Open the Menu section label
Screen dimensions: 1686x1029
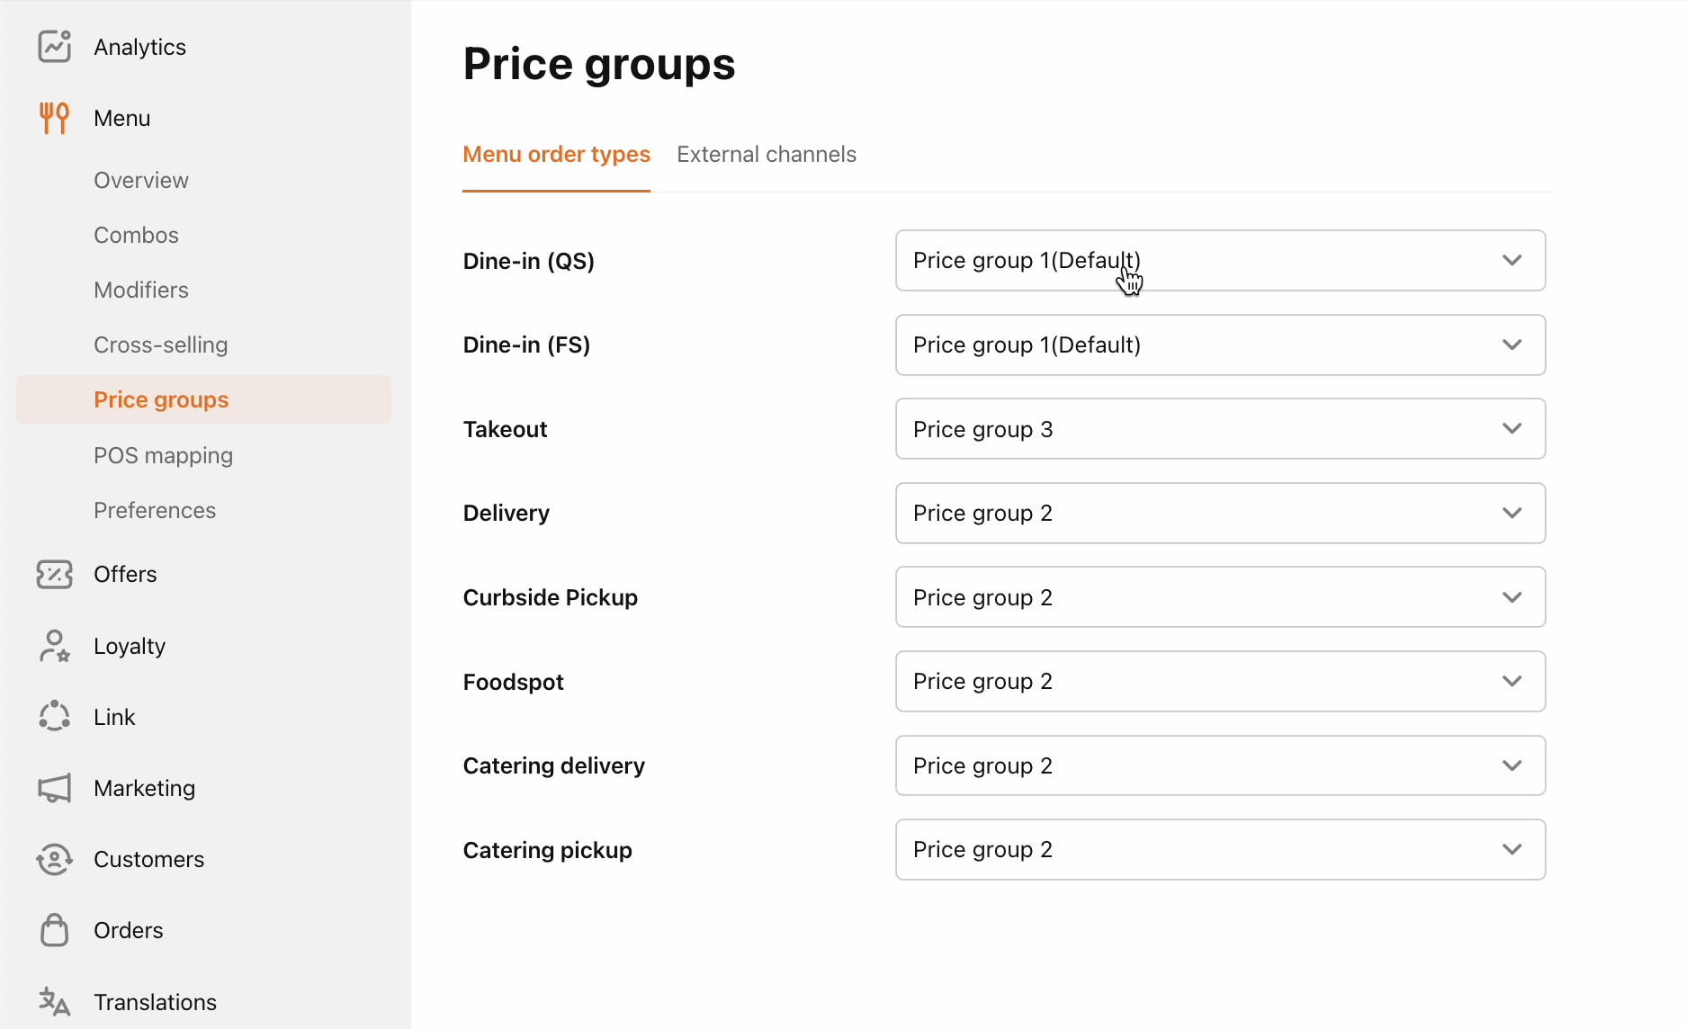pyautogui.click(x=121, y=118)
